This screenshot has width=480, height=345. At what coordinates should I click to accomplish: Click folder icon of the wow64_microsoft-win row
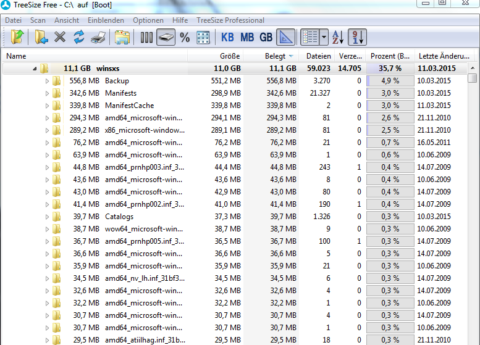click(56, 229)
